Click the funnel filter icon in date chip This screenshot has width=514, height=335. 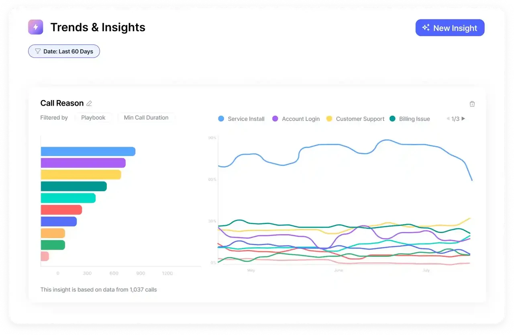tap(38, 51)
